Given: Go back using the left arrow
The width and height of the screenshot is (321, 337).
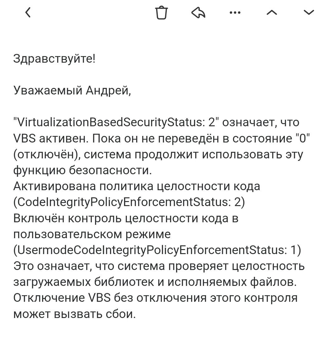Looking at the screenshot, I should pos(28,13).
